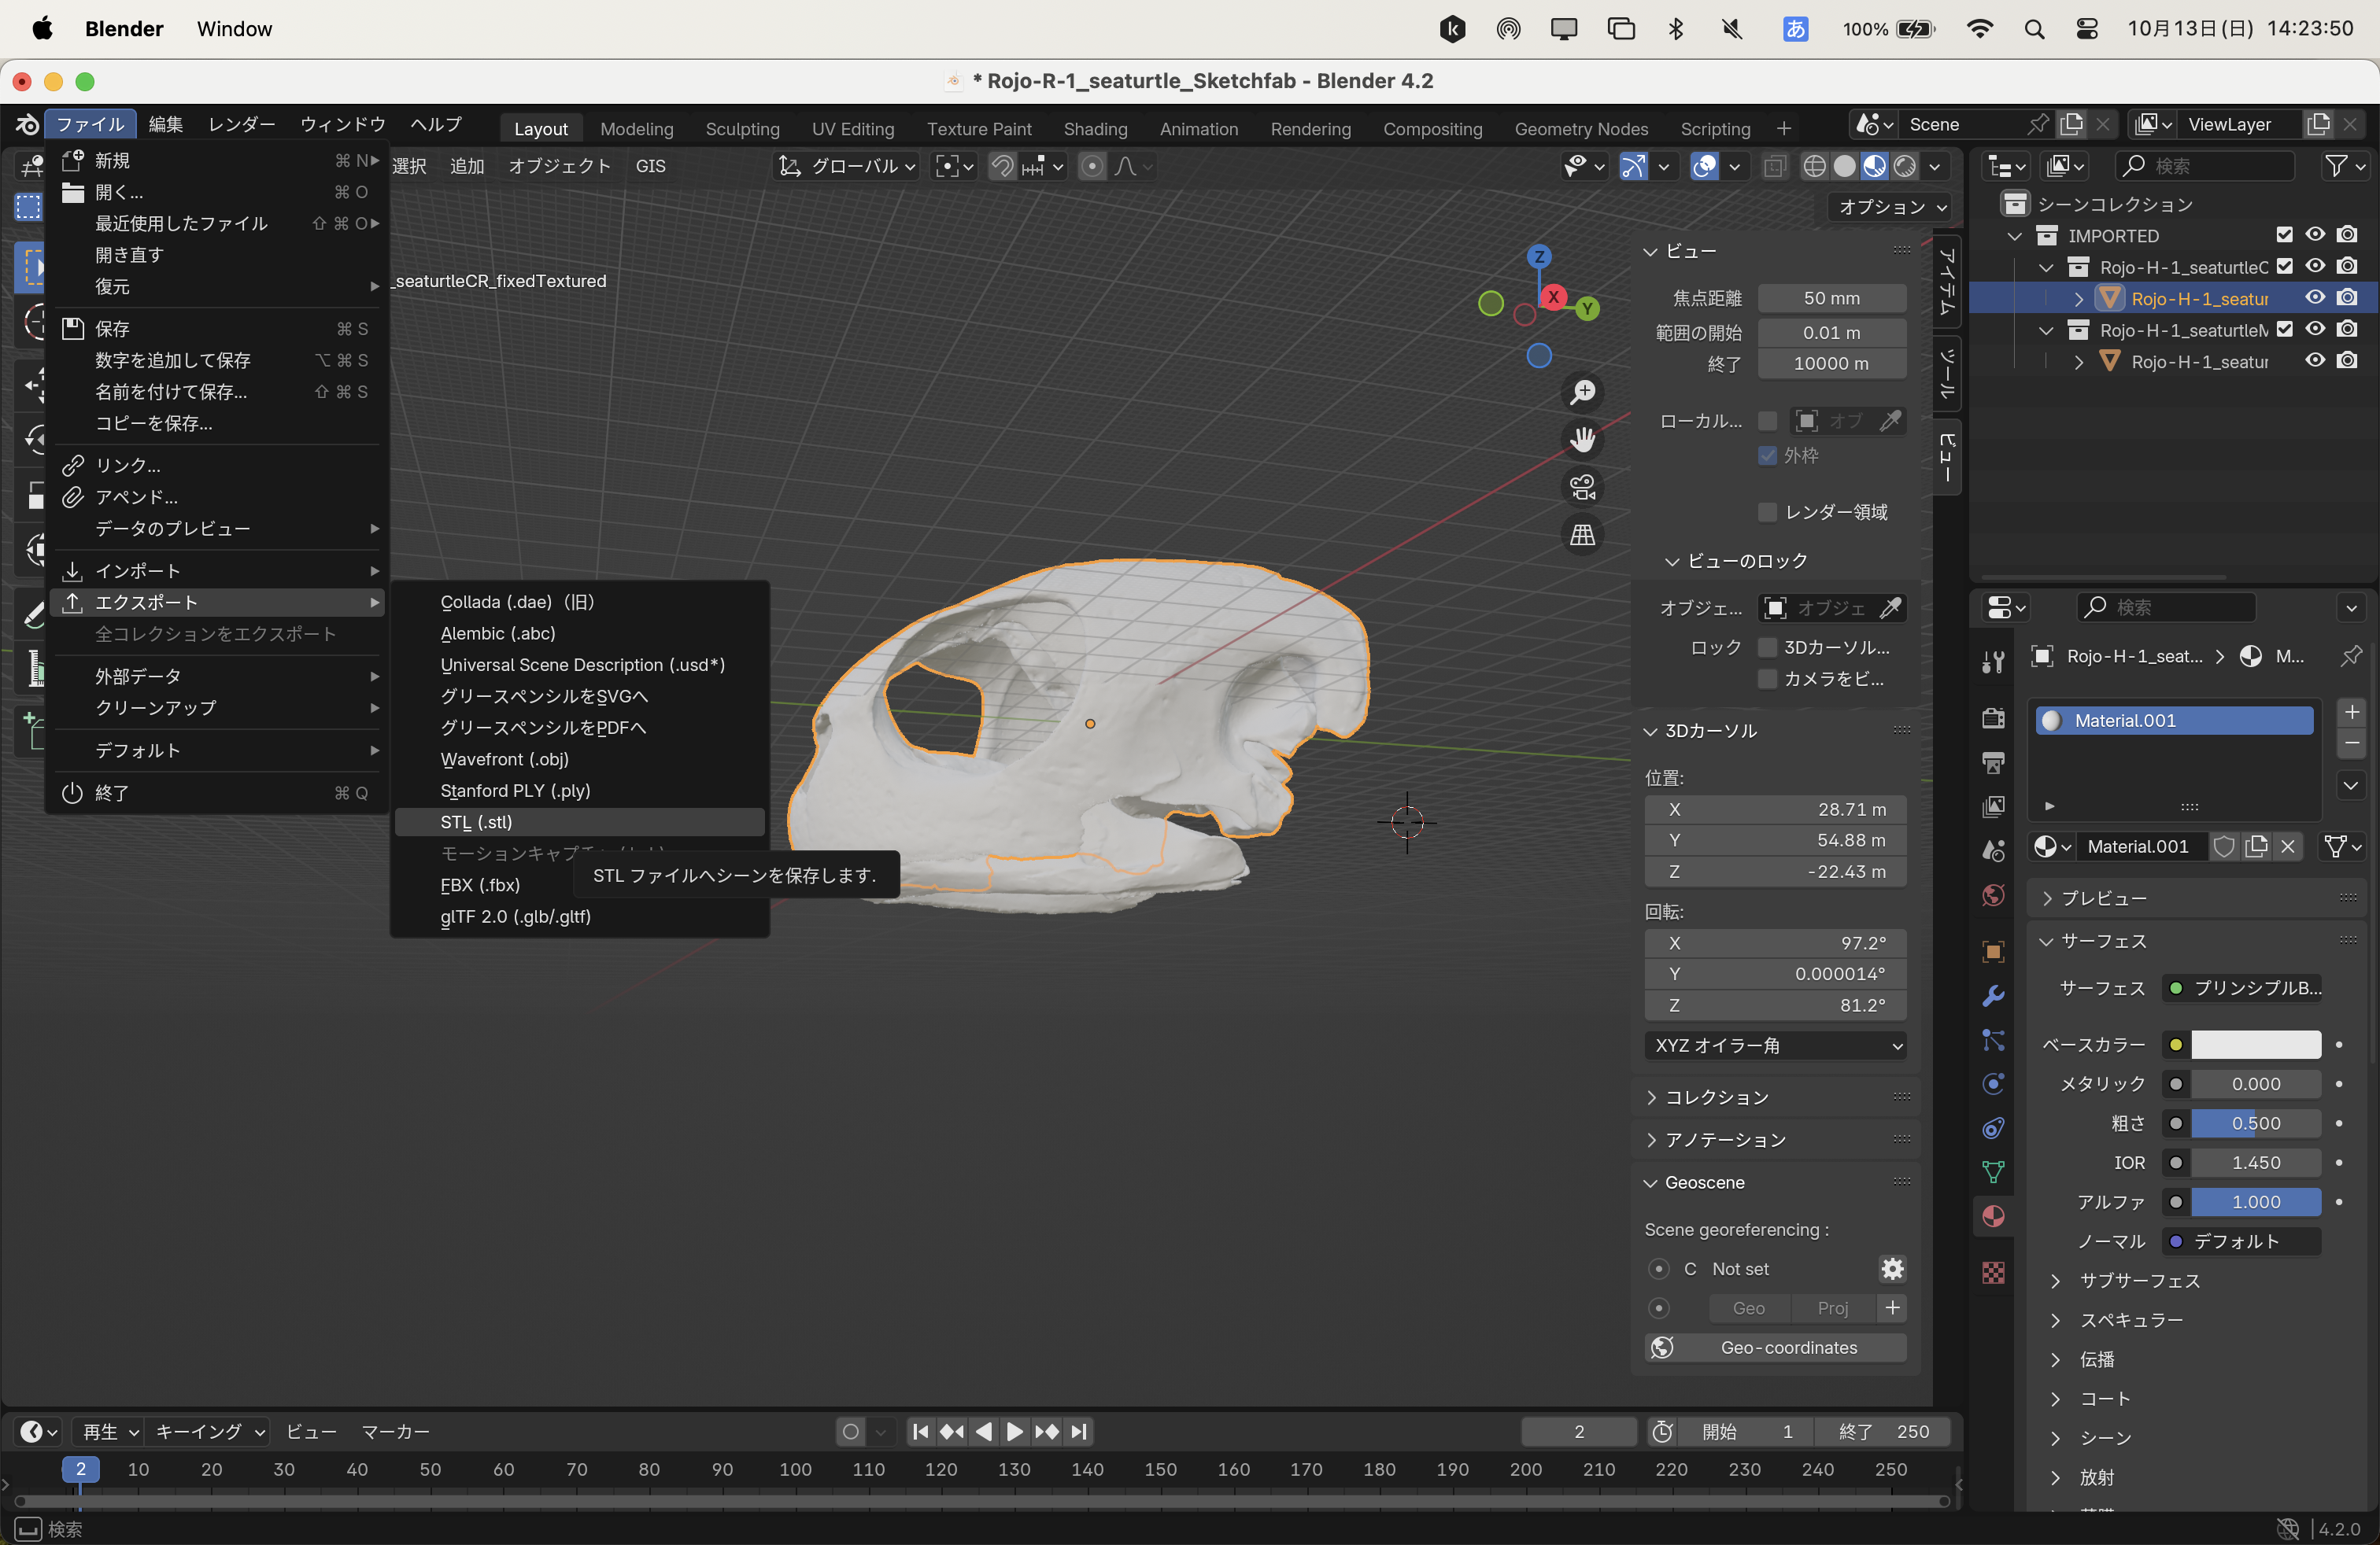2380x1545 pixels.
Task: Open the Object properties orange square tab
Action: 1993,951
